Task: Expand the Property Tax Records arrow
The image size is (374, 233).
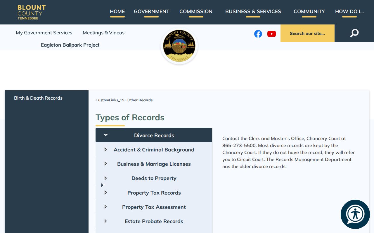Action: tap(106, 193)
